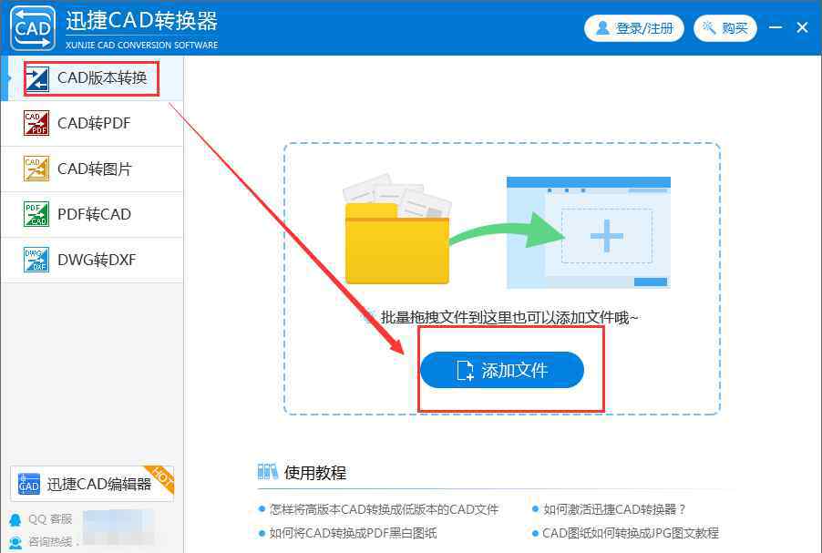Viewport: 822px width, 553px height.
Task: Click the 使用教程 heading
Action: click(x=315, y=473)
